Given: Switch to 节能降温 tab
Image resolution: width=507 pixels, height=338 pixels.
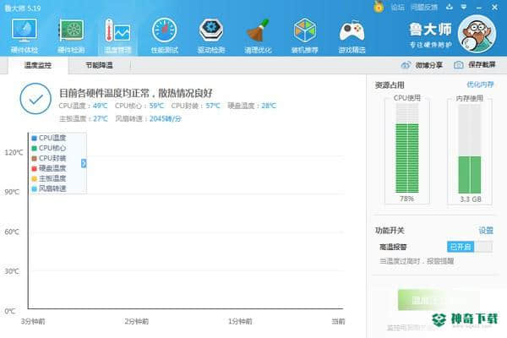Looking at the screenshot, I should (x=99, y=65).
